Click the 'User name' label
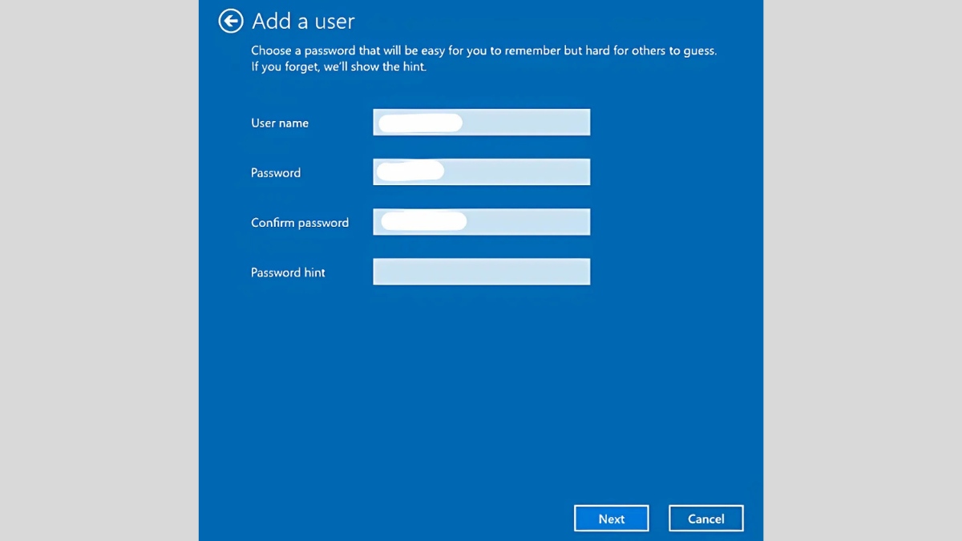962x541 pixels. (280, 123)
